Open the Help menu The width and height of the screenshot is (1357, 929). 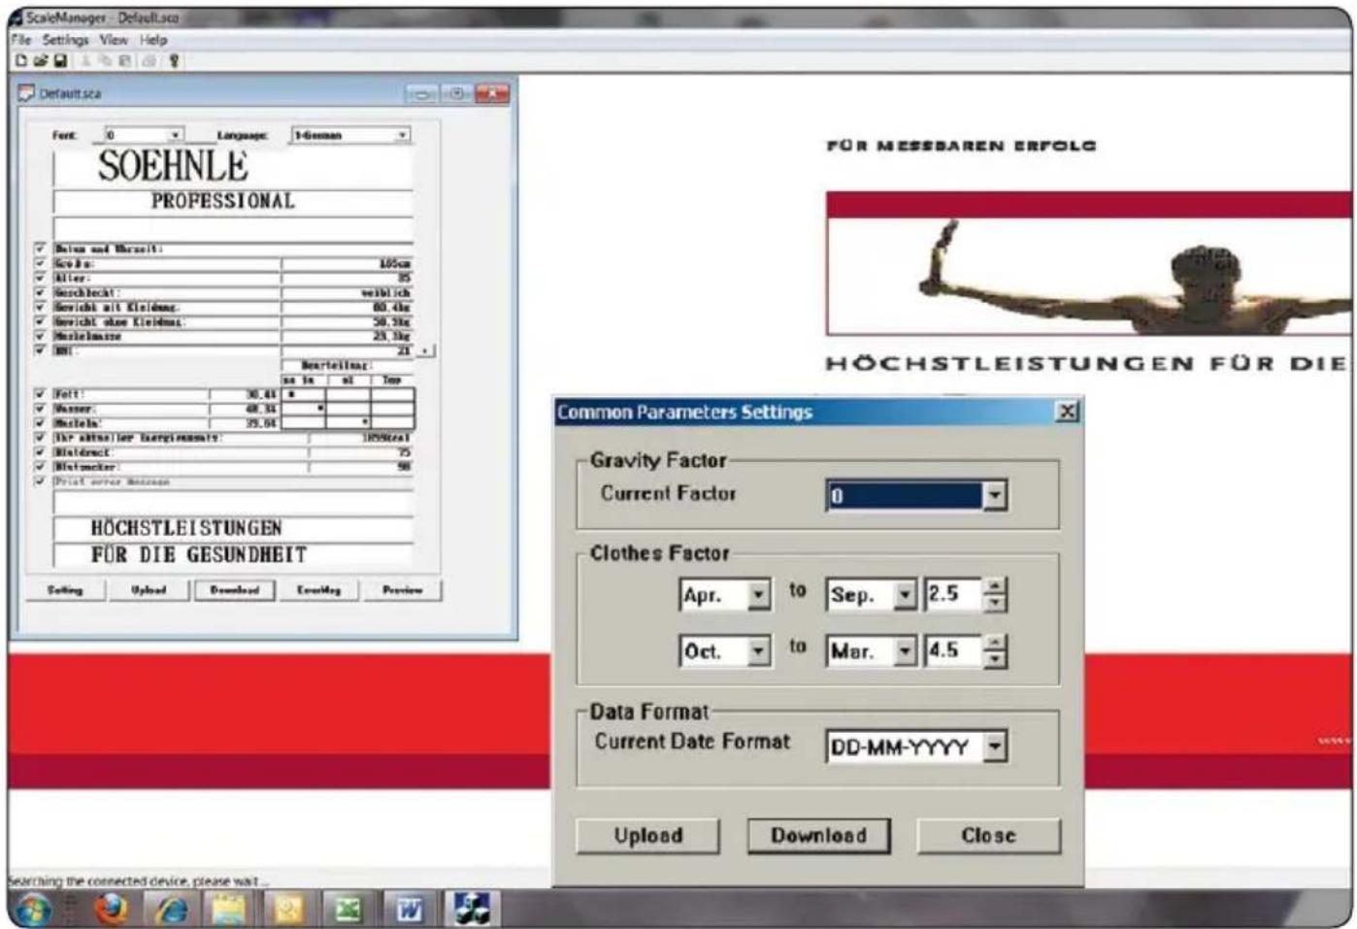(x=153, y=40)
